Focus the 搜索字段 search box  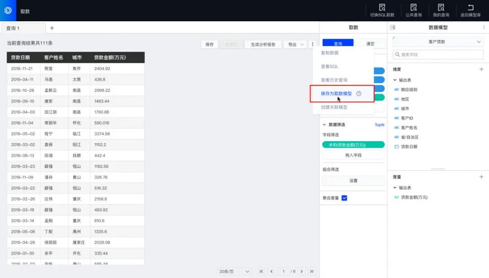pyautogui.click(x=438, y=55)
